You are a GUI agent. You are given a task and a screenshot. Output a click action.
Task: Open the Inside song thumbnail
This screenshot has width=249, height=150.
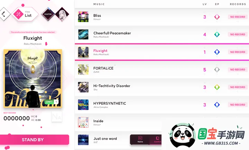(83, 122)
